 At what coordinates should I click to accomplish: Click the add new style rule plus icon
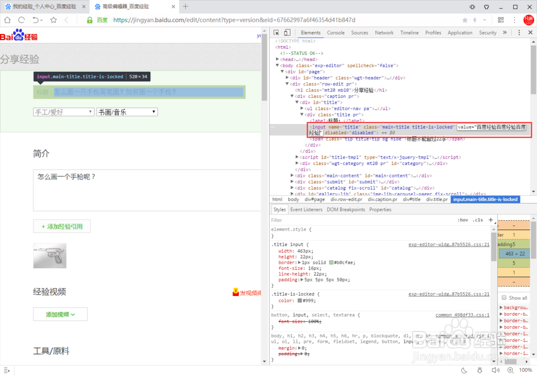pos(491,220)
